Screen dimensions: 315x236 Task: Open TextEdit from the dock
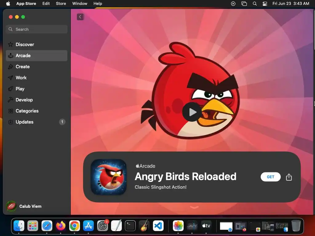point(116,226)
